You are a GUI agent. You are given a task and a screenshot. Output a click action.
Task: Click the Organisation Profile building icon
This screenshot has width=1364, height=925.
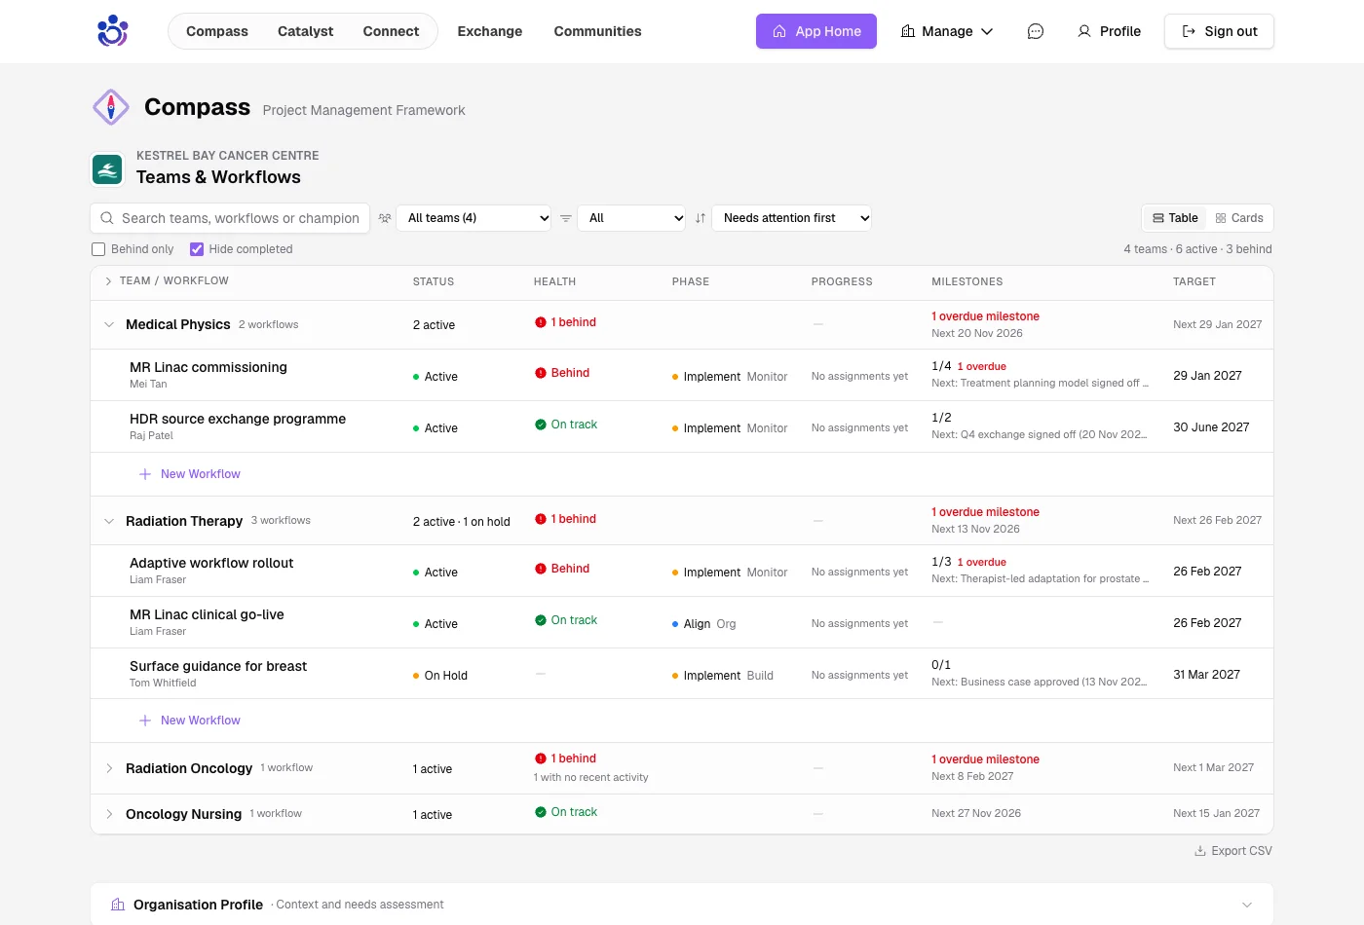point(118,905)
